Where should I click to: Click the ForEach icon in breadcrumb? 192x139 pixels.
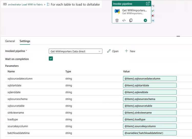click(x=48, y=5)
